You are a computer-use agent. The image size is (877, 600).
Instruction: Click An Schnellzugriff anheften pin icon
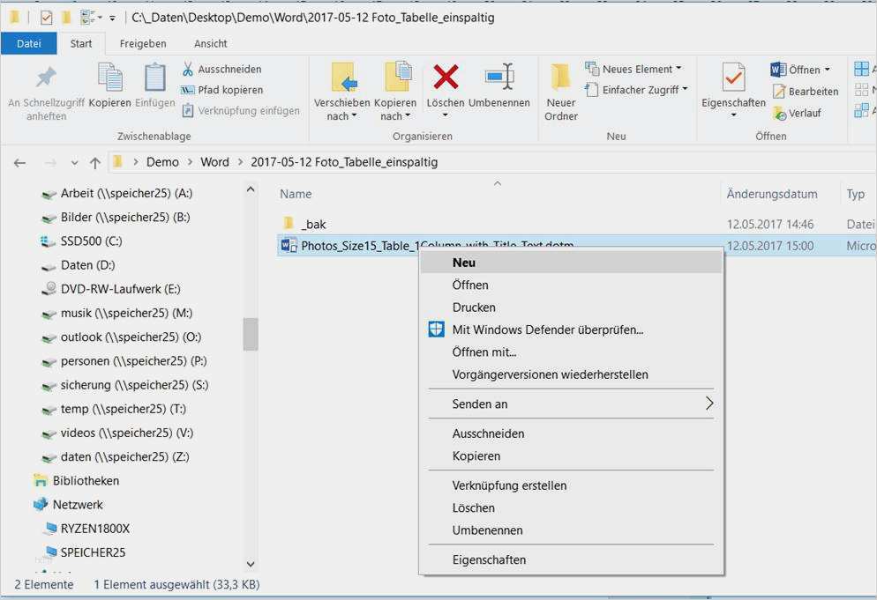click(x=46, y=78)
